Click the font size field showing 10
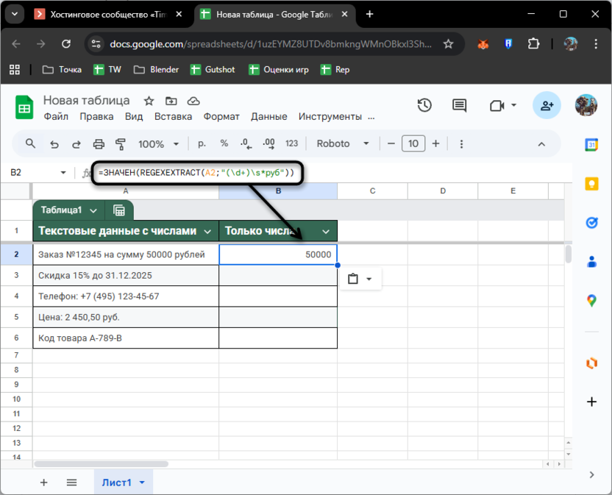The height and width of the screenshot is (495, 612). (413, 144)
